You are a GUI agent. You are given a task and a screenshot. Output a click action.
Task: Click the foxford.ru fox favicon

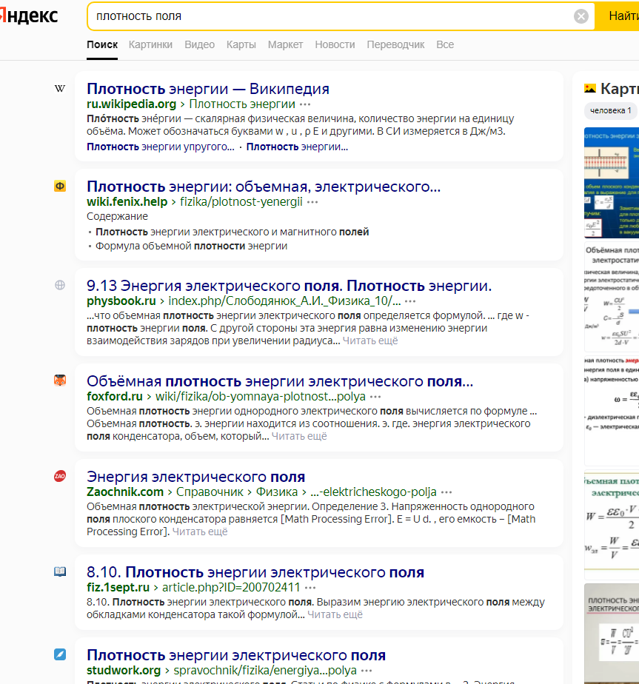point(60,380)
